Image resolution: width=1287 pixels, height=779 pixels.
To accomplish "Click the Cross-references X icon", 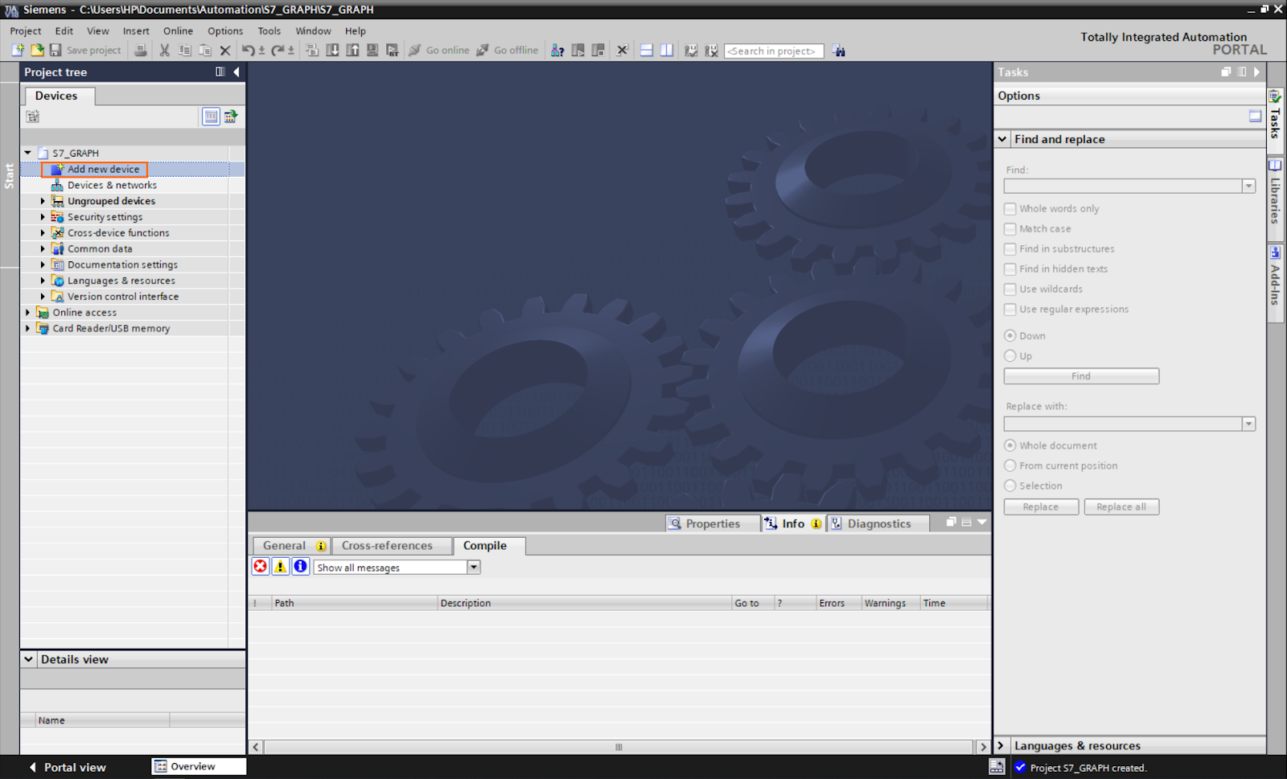I will [x=622, y=50].
